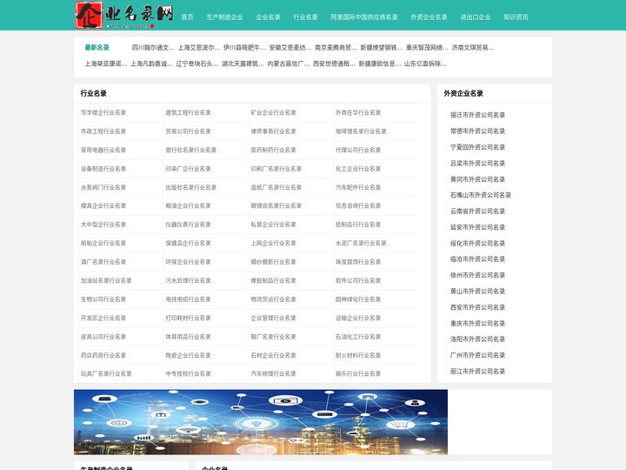Open 云南省外资公司名录
The height and width of the screenshot is (470, 626).
tap(477, 211)
